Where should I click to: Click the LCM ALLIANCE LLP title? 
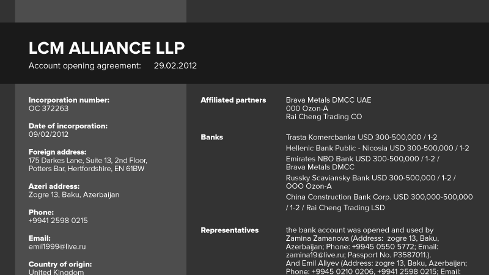coord(106,48)
